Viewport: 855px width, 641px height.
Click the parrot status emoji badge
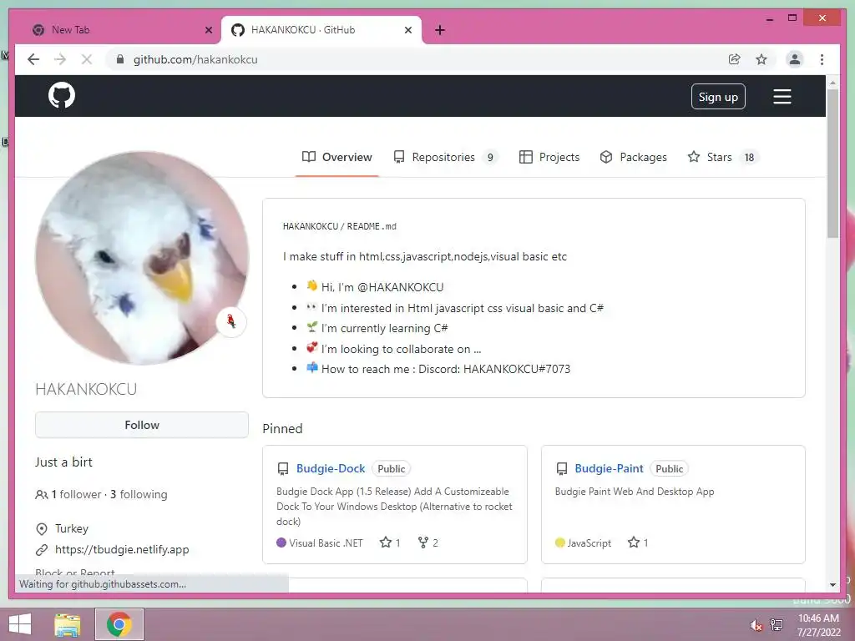[x=231, y=321]
